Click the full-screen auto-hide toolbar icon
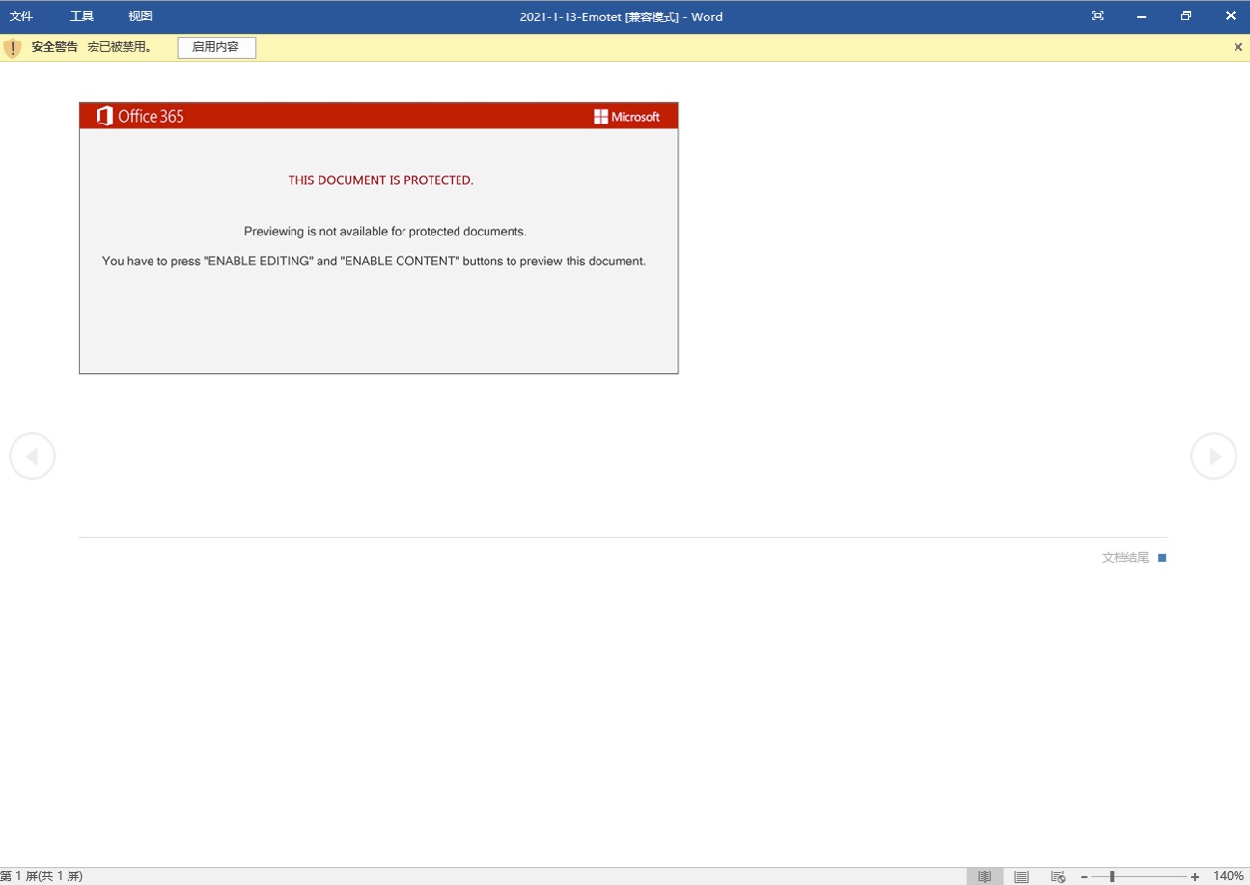 click(x=1097, y=16)
